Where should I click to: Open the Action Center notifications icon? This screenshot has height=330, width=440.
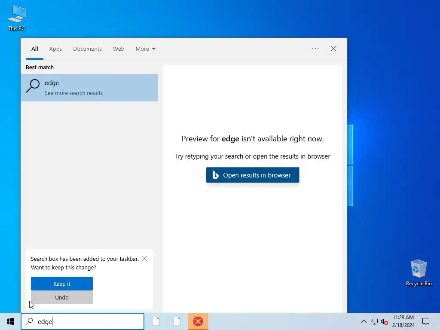pyautogui.click(x=426, y=321)
